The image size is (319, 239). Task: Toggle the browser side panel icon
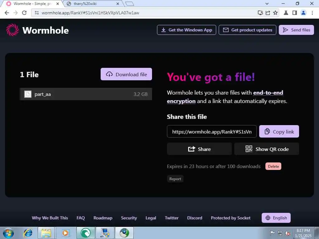point(295,13)
